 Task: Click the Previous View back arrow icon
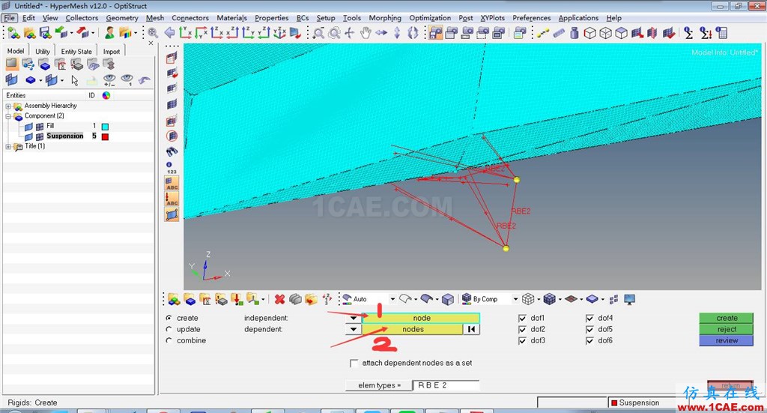click(170, 33)
